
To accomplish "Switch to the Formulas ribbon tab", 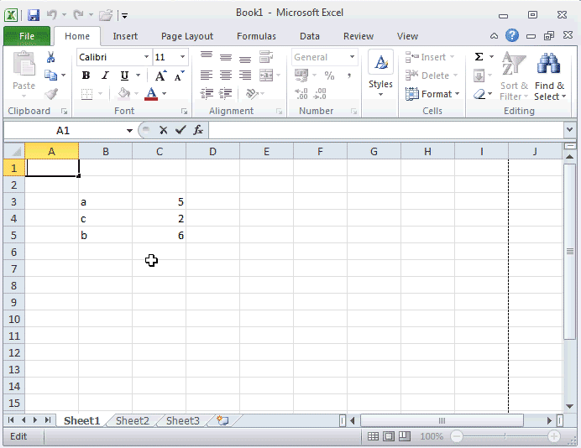I will point(256,36).
